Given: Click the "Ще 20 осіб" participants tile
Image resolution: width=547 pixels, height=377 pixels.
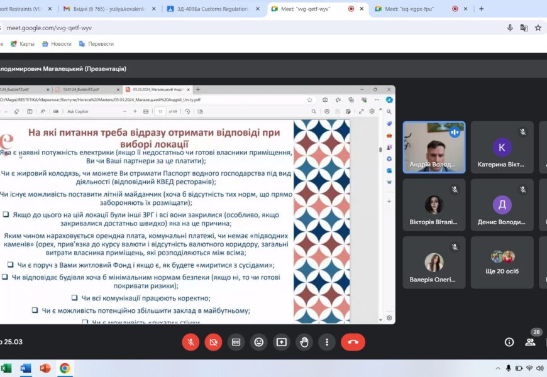Looking at the screenshot, I should coord(502,262).
